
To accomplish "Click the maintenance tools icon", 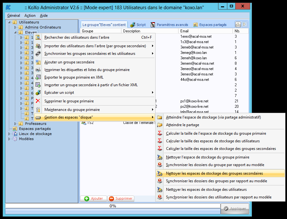I will pos(38,110).
